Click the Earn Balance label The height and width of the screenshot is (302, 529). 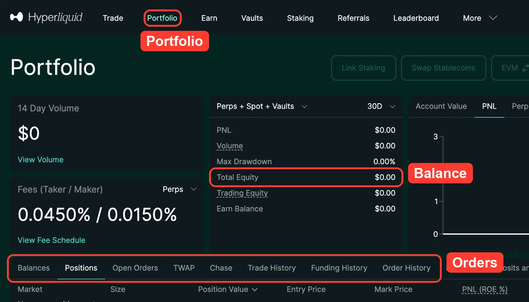(240, 209)
